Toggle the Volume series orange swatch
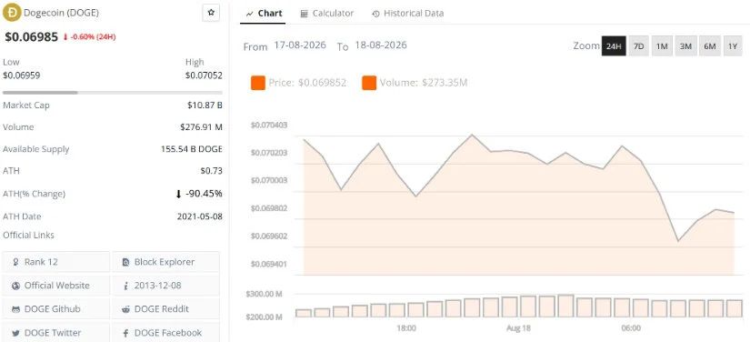Image resolution: width=750 pixels, height=342 pixels. tap(369, 83)
